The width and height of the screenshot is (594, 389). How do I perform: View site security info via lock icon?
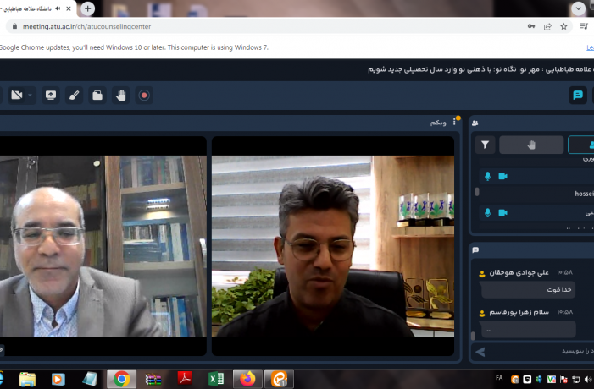[x=14, y=26]
